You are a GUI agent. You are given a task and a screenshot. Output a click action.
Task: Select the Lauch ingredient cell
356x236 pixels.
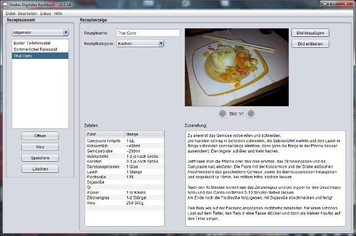coord(105,172)
